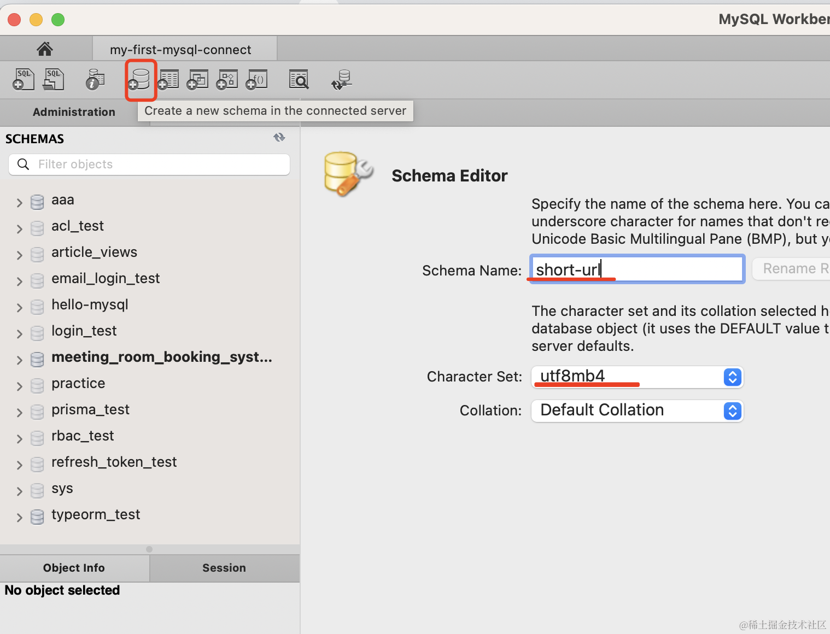830x634 pixels.
Task: Click the create new table icon
Action: click(x=168, y=80)
